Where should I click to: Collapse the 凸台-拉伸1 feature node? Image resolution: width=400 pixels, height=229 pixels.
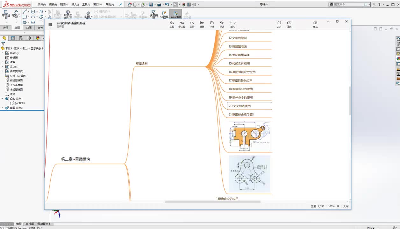tap(2, 99)
